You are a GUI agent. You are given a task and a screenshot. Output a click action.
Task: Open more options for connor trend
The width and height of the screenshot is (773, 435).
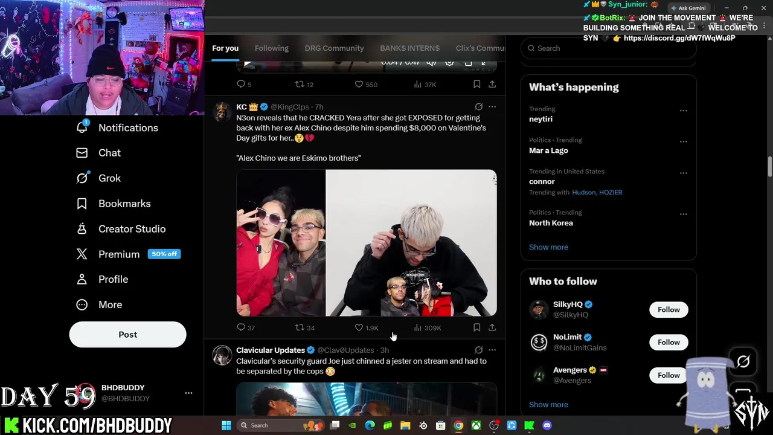(683, 173)
